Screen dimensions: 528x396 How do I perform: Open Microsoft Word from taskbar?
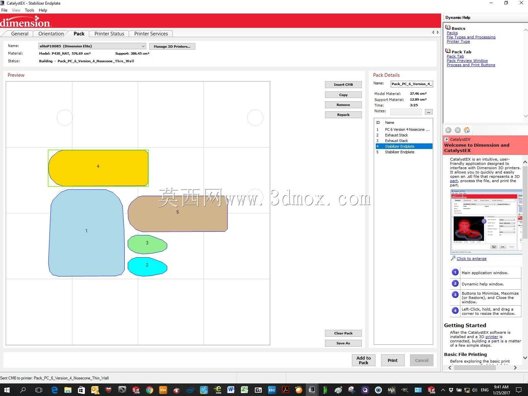coord(231,390)
